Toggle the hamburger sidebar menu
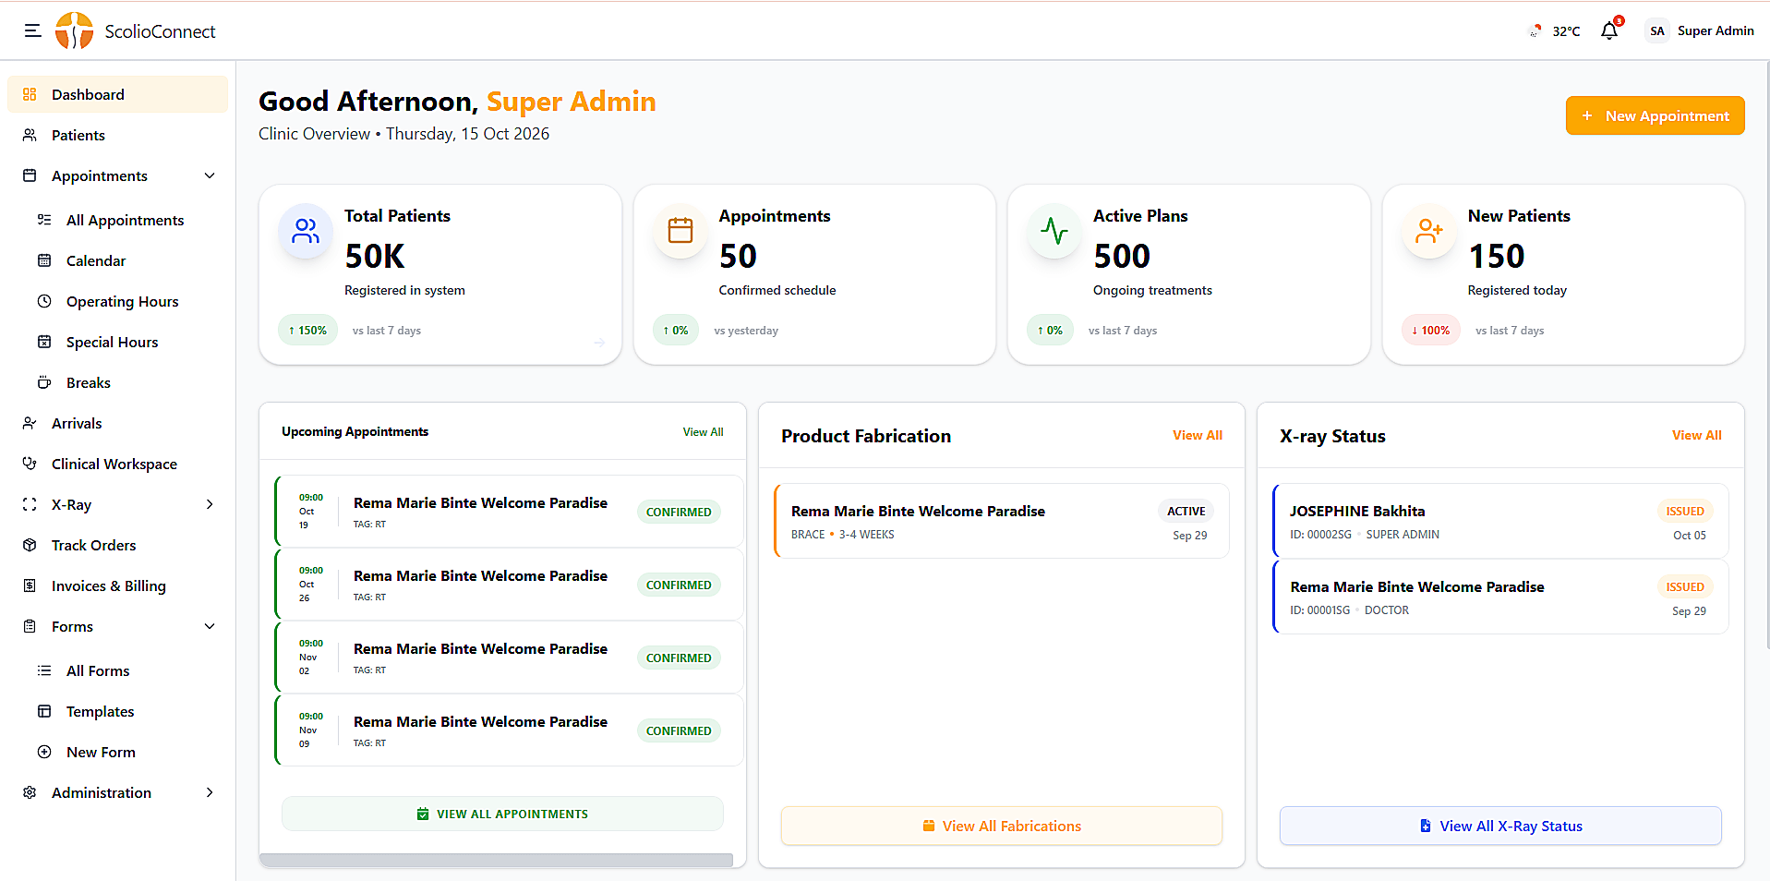This screenshot has width=1770, height=881. click(x=33, y=30)
